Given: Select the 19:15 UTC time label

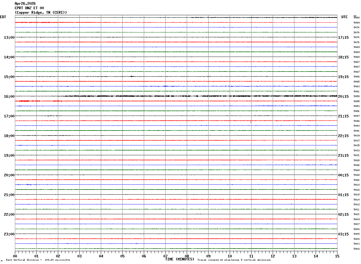Looking at the screenshot, I should (343, 77).
